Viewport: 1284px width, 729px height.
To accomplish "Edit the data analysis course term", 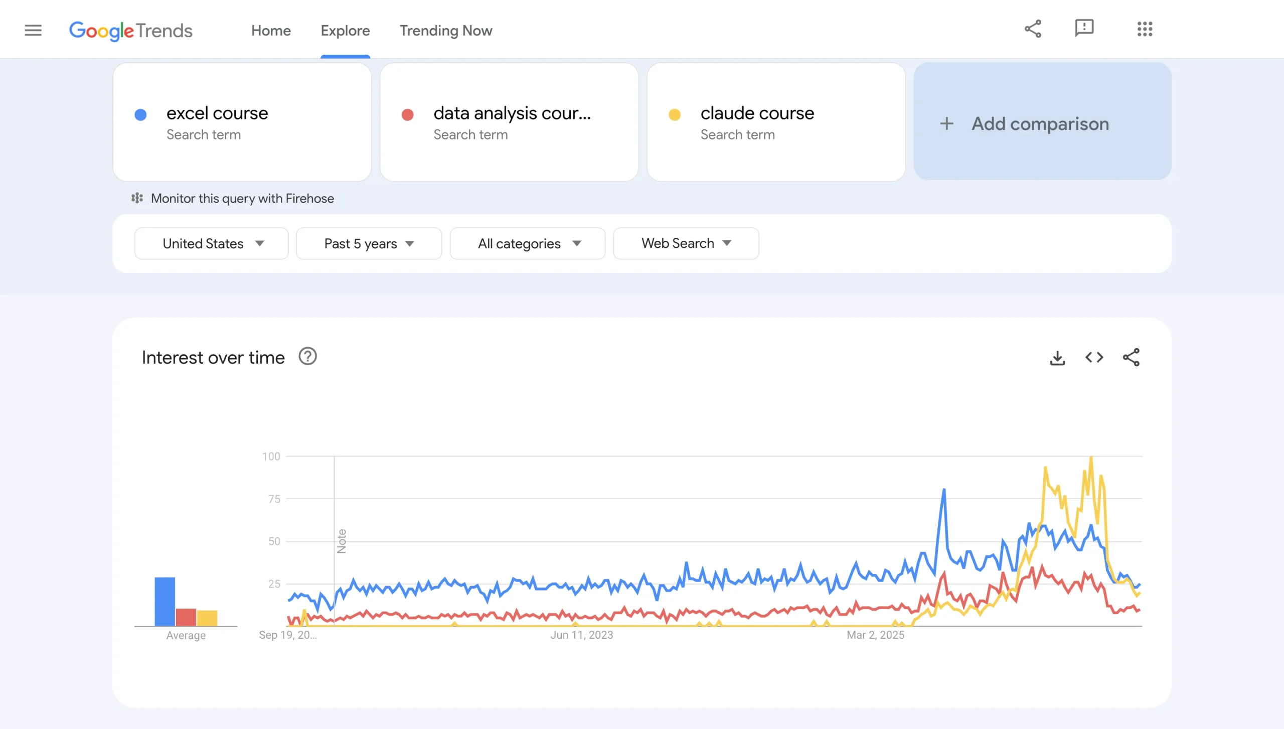I will pyautogui.click(x=509, y=122).
